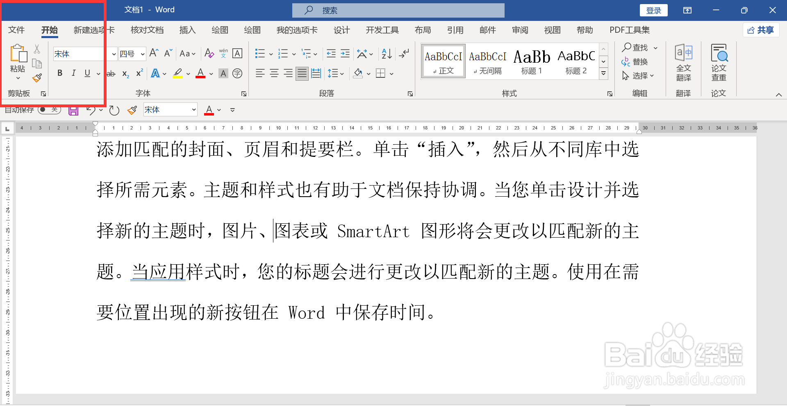Click the Replace (替换) icon
This screenshot has height=406, width=787.
pyautogui.click(x=636, y=61)
